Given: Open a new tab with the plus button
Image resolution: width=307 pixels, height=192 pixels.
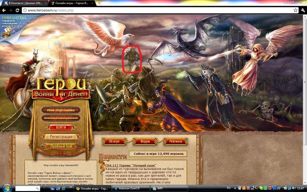Looking at the screenshot, I should (99, 3).
